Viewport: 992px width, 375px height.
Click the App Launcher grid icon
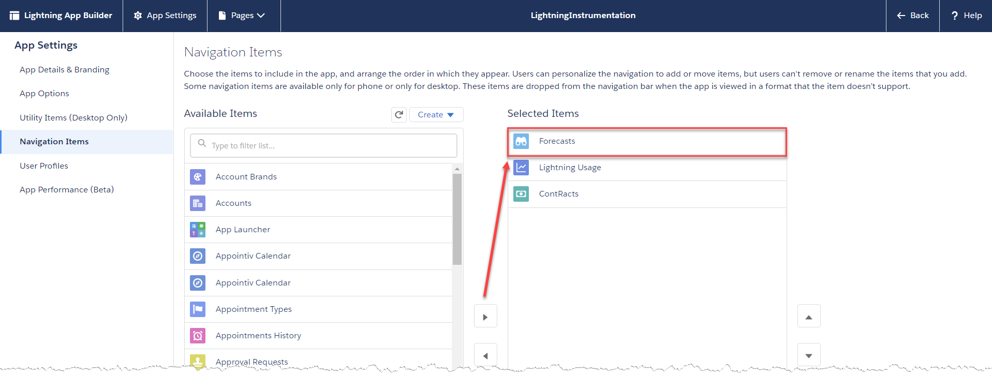tap(198, 230)
